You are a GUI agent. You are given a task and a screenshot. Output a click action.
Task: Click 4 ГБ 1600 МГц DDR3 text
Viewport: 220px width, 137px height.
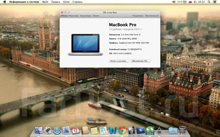pos(127,39)
